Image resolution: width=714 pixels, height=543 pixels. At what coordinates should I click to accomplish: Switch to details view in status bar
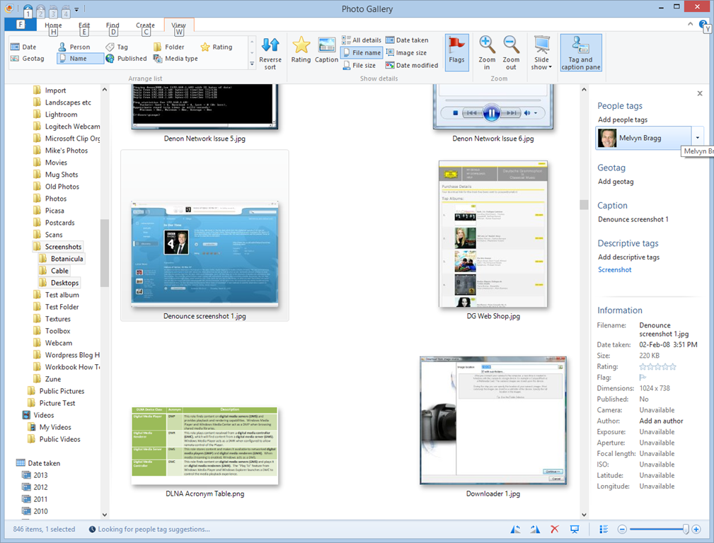coord(604,529)
